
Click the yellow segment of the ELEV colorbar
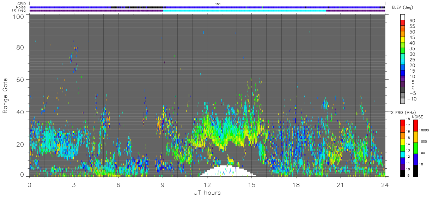point(403,39)
